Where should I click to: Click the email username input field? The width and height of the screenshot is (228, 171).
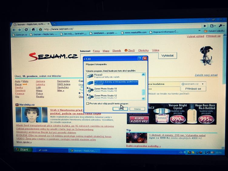pyautogui.click(x=164, y=84)
